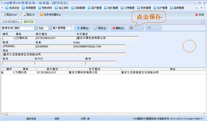Open the 采购管理 menu
This screenshot has height=121, width=207.
click(x=78, y=8)
